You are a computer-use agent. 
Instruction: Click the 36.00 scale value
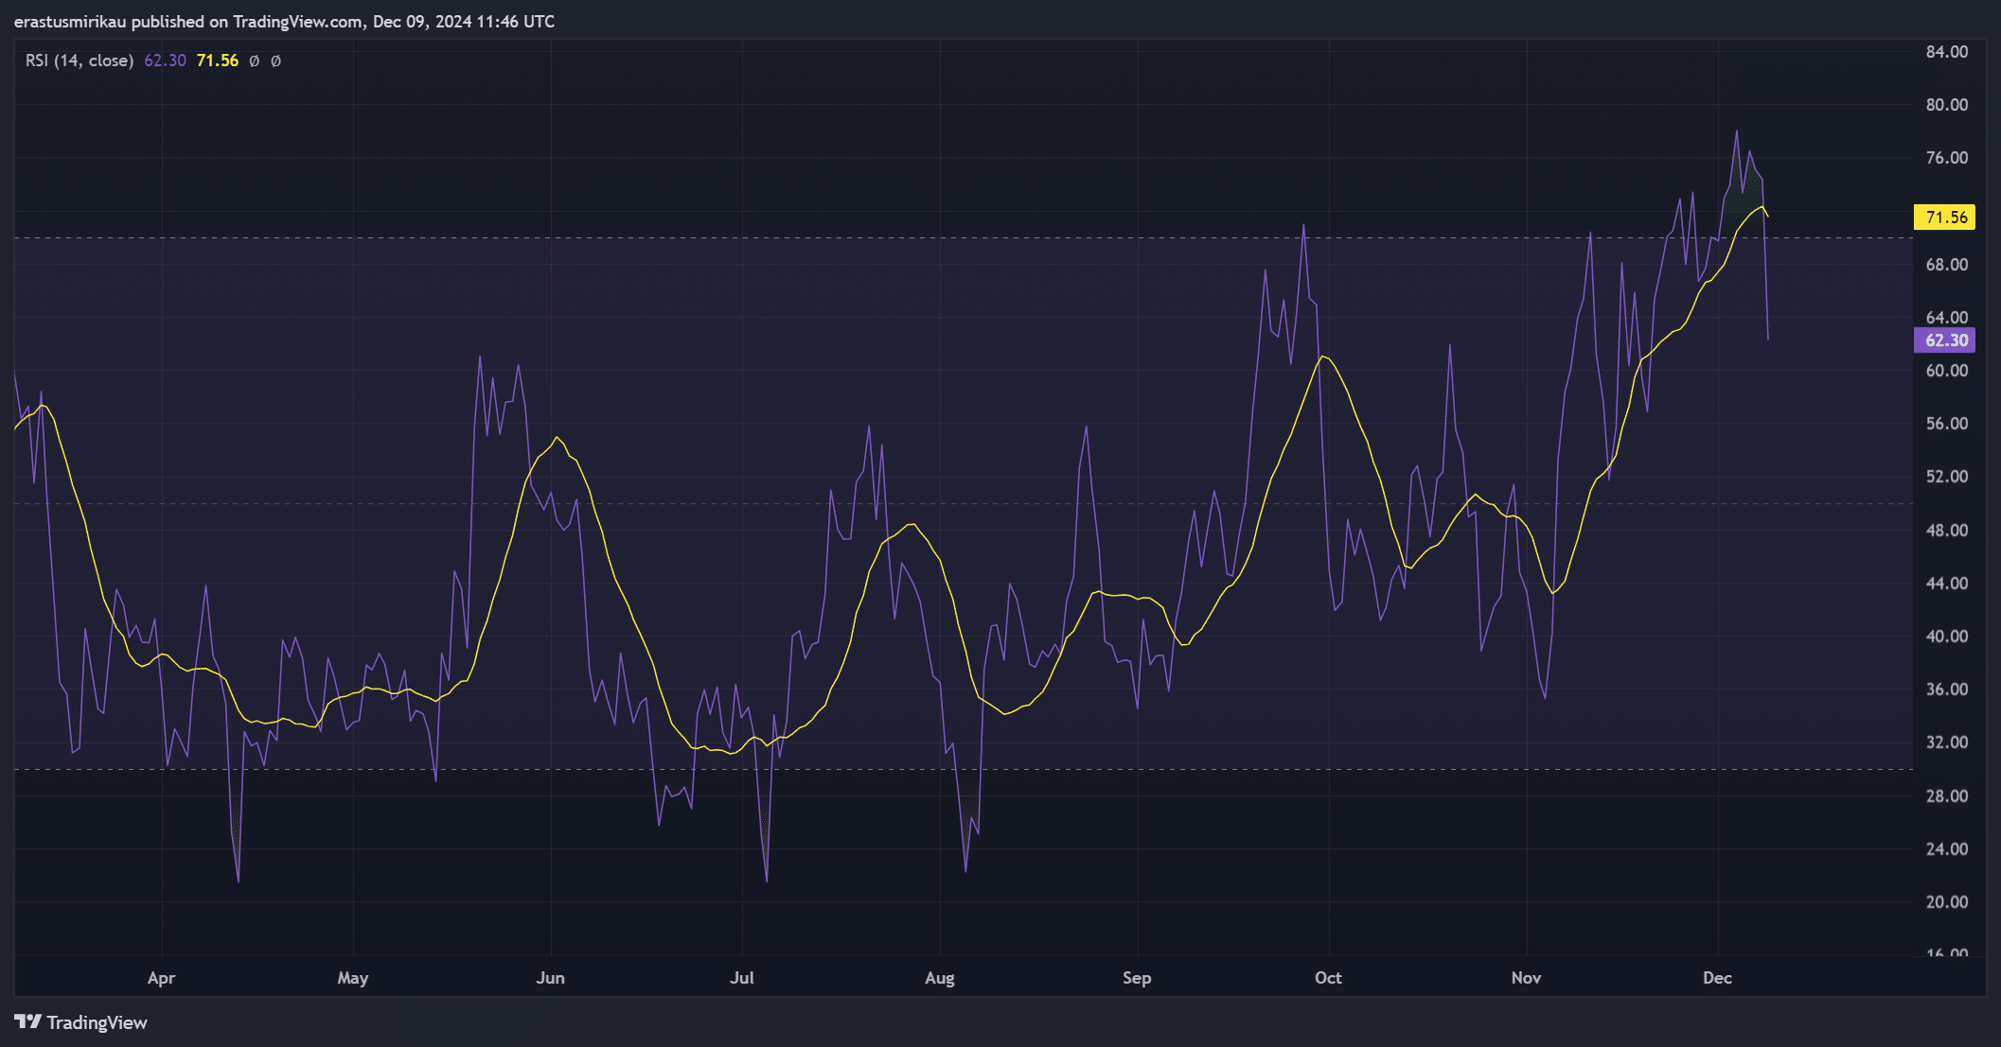[1947, 689]
